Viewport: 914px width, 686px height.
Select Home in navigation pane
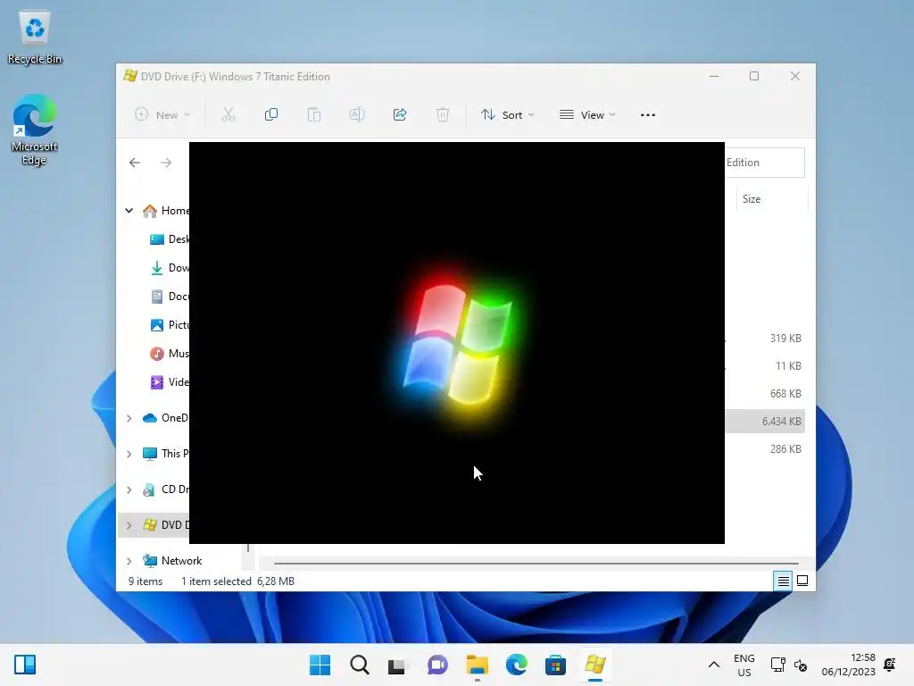(166, 211)
